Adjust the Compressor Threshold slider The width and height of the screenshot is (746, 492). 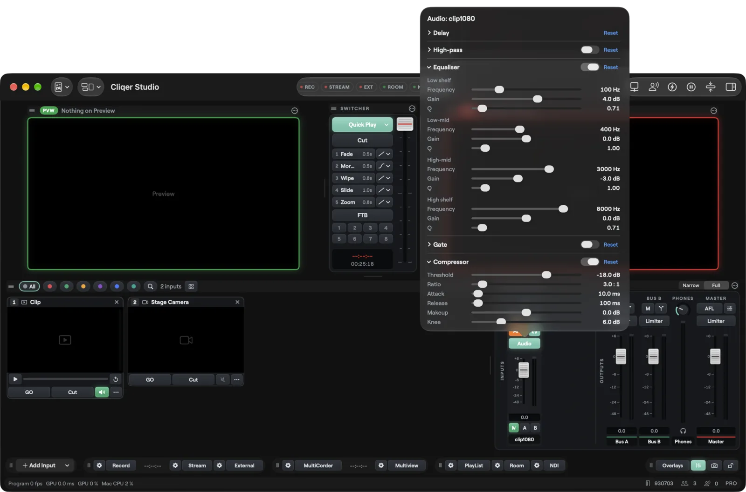pyautogui.click(x=526, y=275)
